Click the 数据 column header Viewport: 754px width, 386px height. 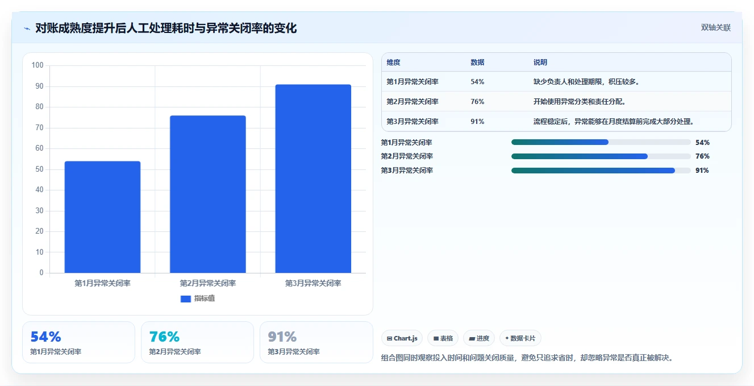click(x=477, y=63)
